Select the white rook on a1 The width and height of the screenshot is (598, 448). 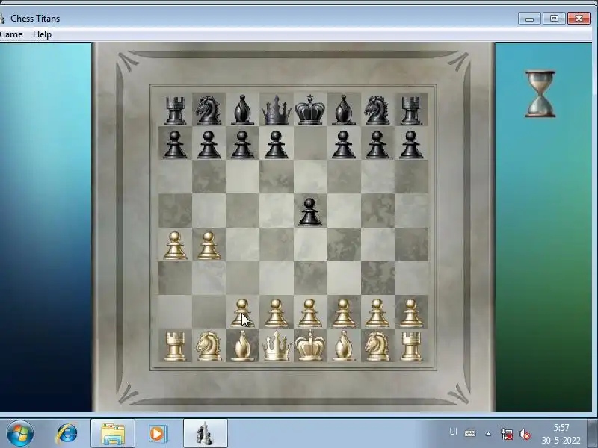point(175,346)
